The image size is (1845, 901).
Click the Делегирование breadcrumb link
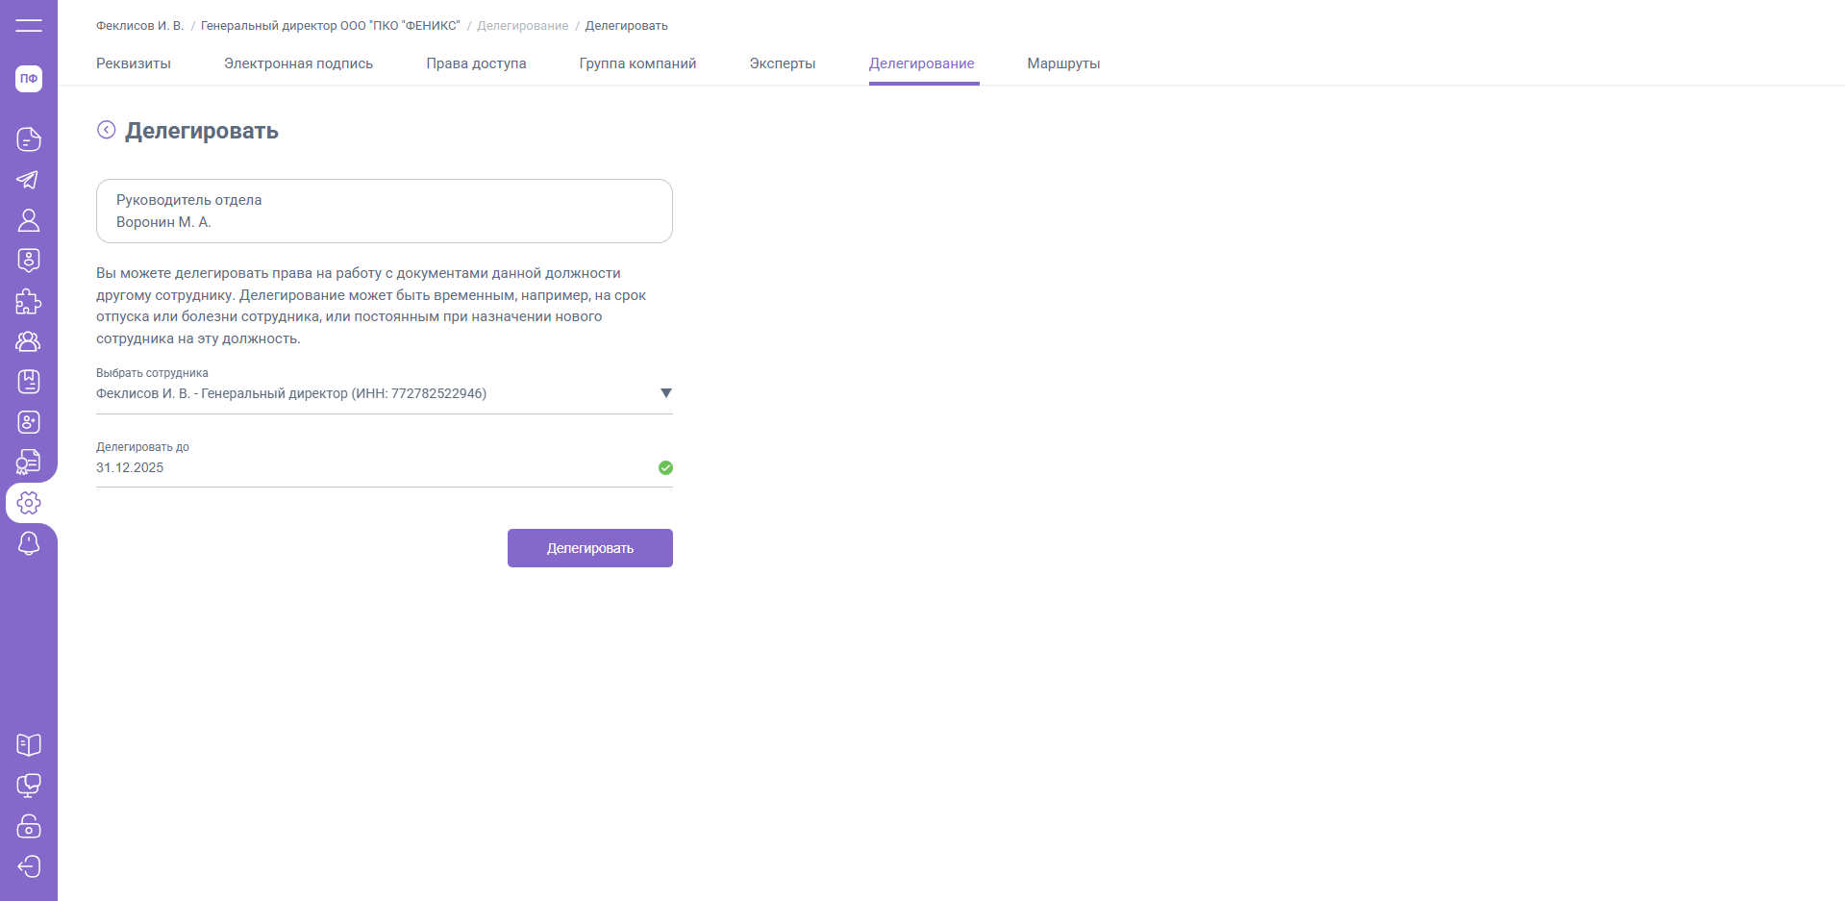[x=522, y=26]
